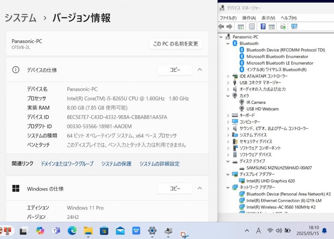
Task: Select the Panasonic-PC root node in Device Manager
Action: (x=245, y=37)
